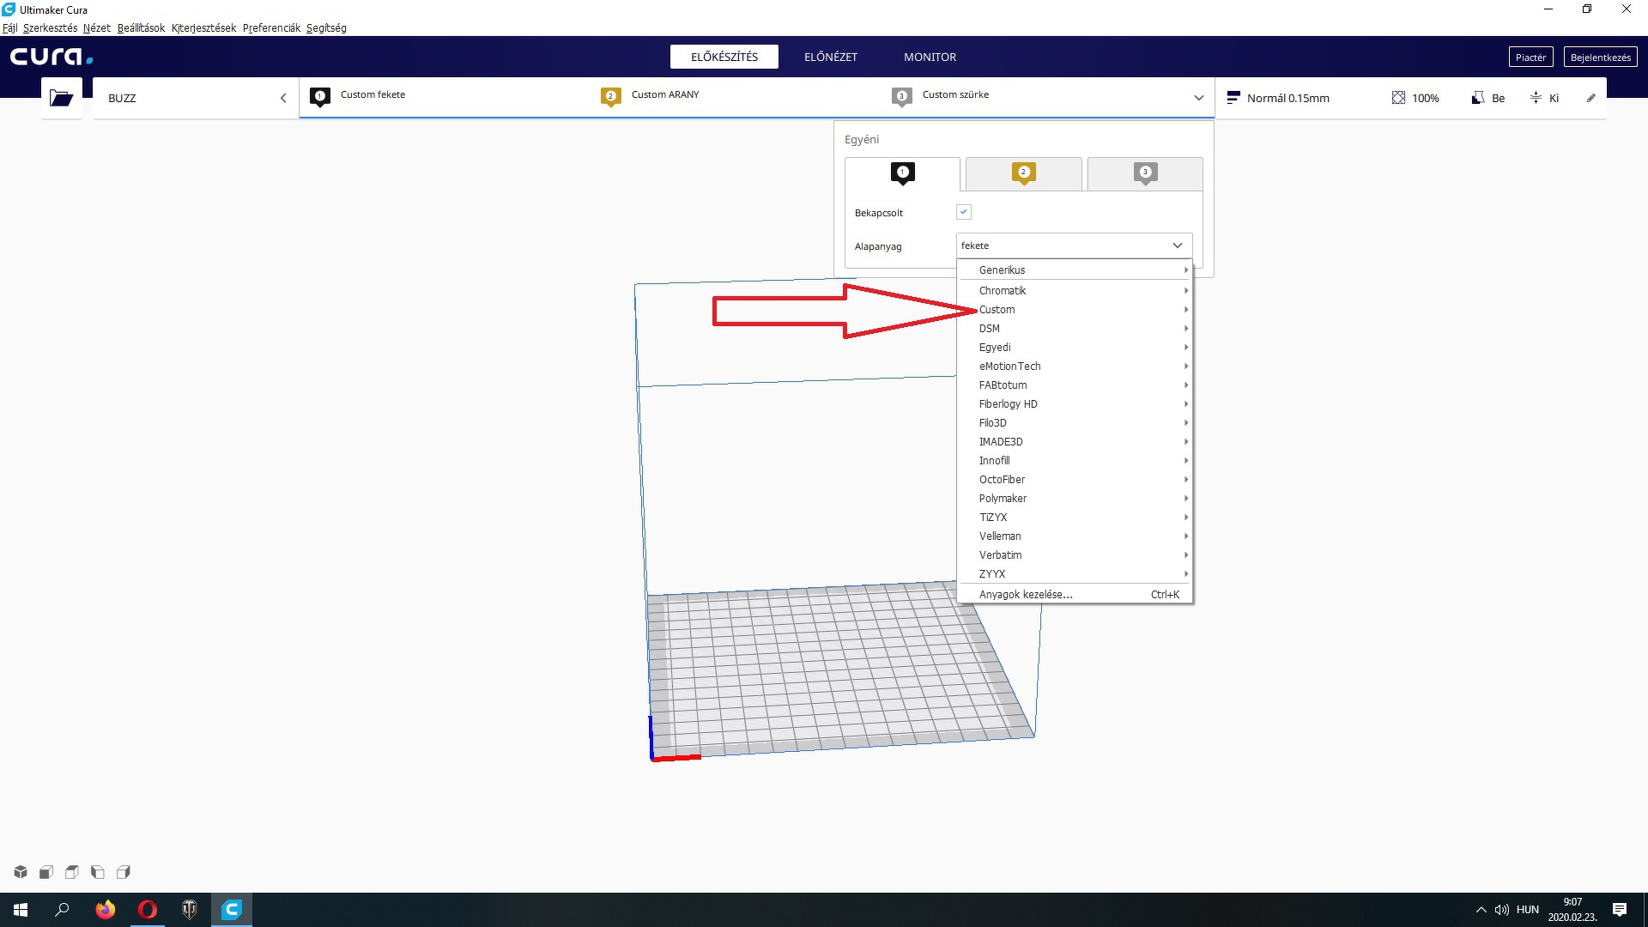Click the Piactér marketplace button

coord(1530,58)
